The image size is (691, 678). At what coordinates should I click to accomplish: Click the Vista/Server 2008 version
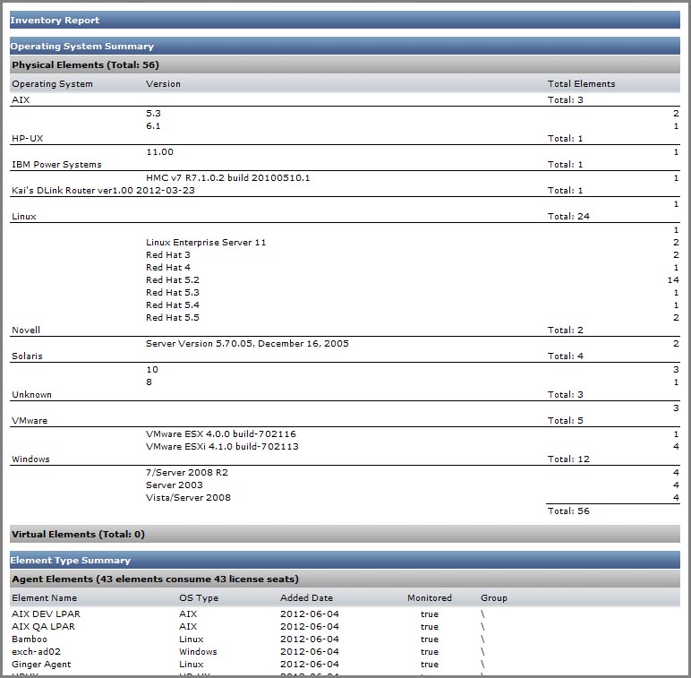tap(188, 498)
